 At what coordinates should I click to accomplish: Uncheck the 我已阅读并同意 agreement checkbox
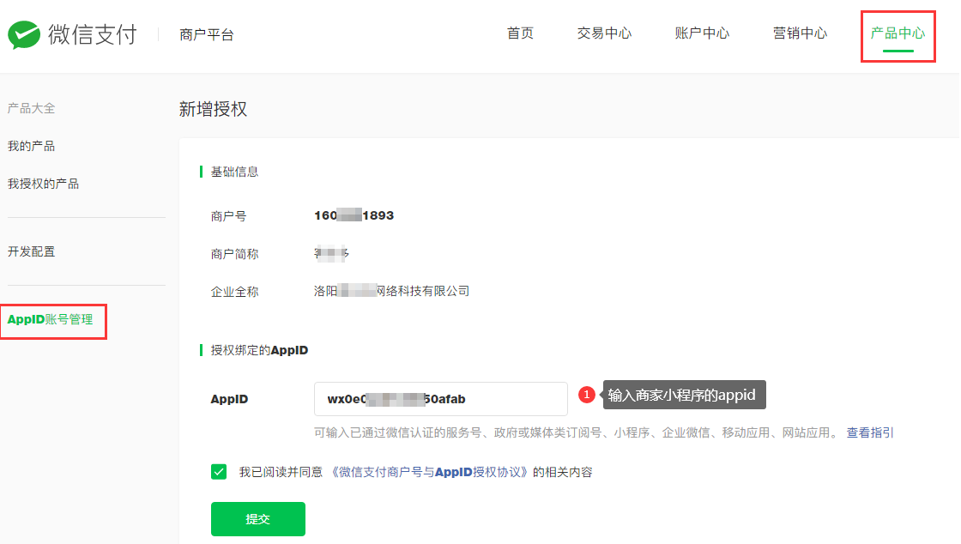pyautogui.click(x=219, y=472)
